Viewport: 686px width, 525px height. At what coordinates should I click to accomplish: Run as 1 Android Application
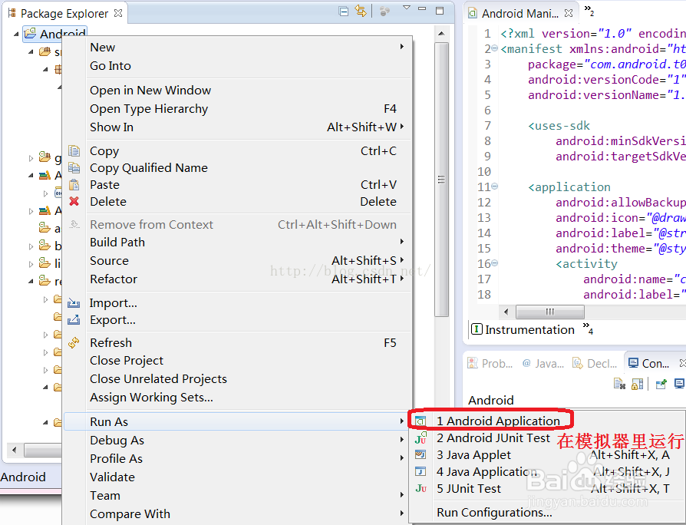[x=547, y=421]
